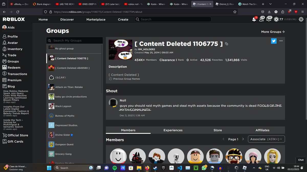Click the Roblox search field

pos(173,19)
